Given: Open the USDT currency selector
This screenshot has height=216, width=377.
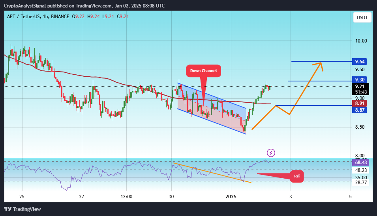Looking at the screenshot, I should pos(362,17).
